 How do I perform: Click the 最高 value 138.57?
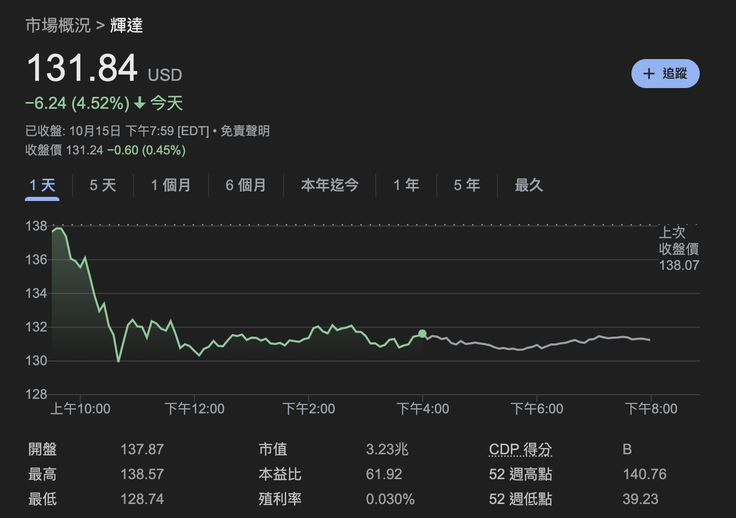[142, 474]
